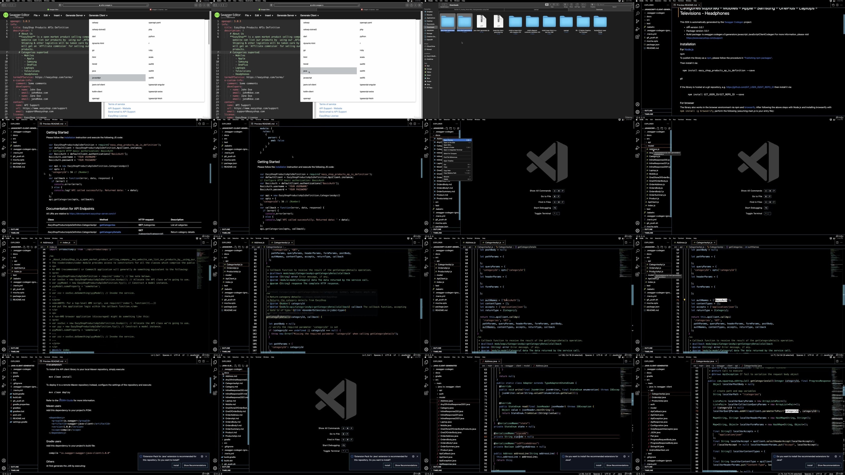
Task: Select the Red tag in Finder sidebar
Action: (x=428, y=66)
